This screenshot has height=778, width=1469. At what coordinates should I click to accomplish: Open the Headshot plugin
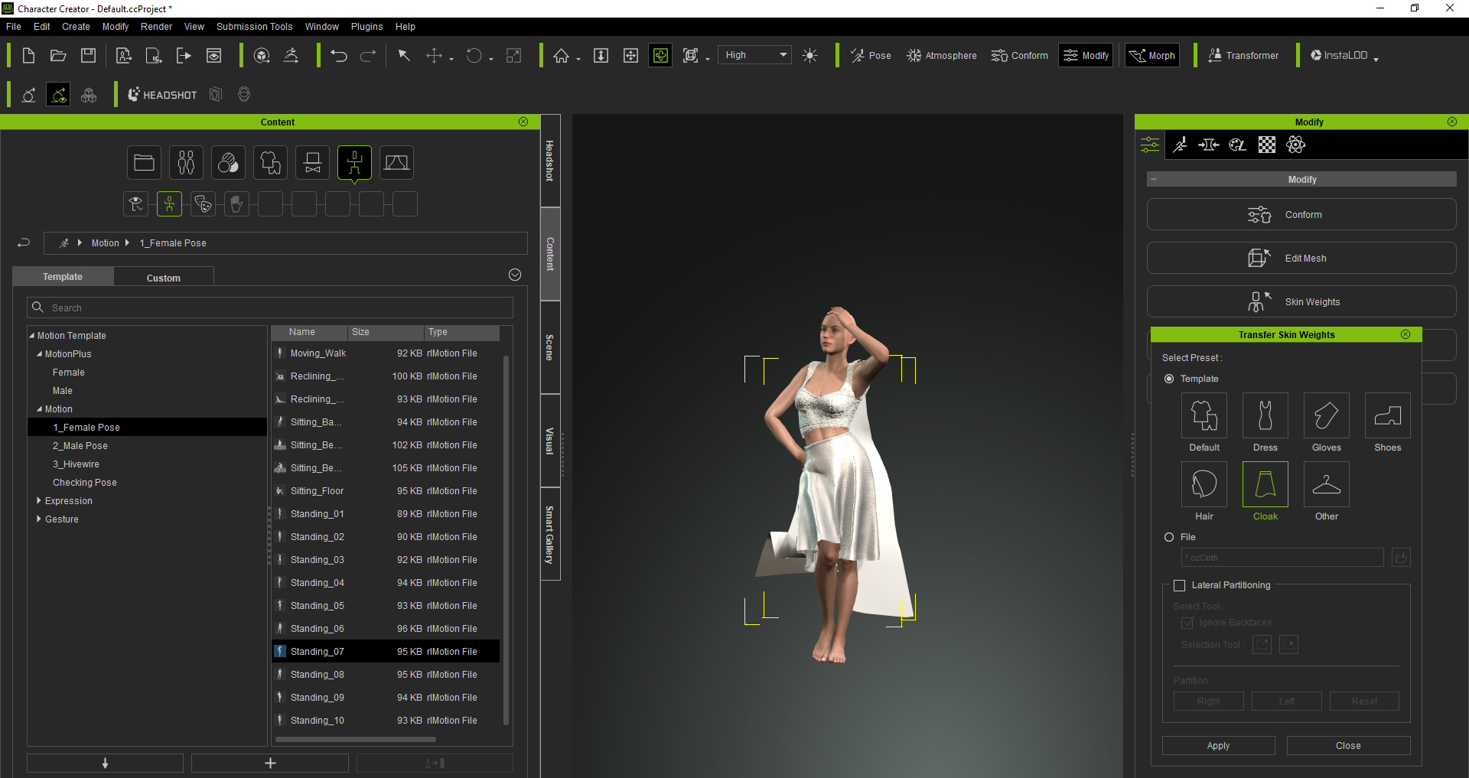pyautogui.click(x=162, y=95)
